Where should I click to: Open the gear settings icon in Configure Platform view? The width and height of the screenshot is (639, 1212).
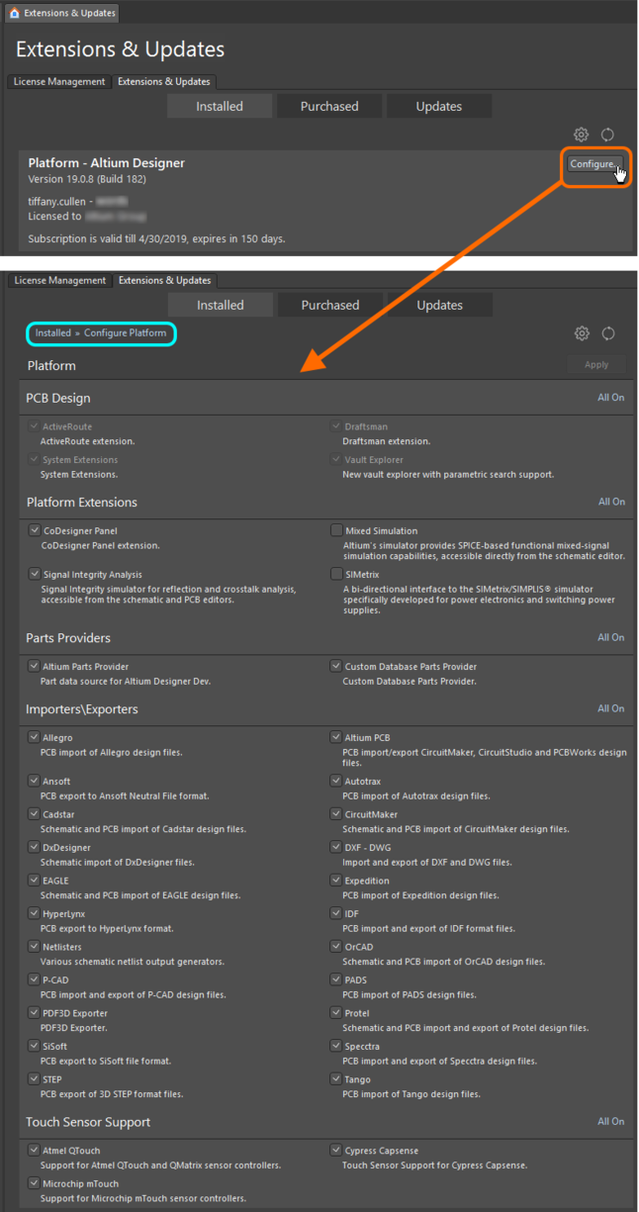pyautogui.click(x=582, y=333)
